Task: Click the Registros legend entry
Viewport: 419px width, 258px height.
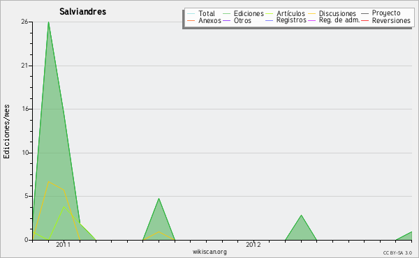Action: (x=286, y=20)
